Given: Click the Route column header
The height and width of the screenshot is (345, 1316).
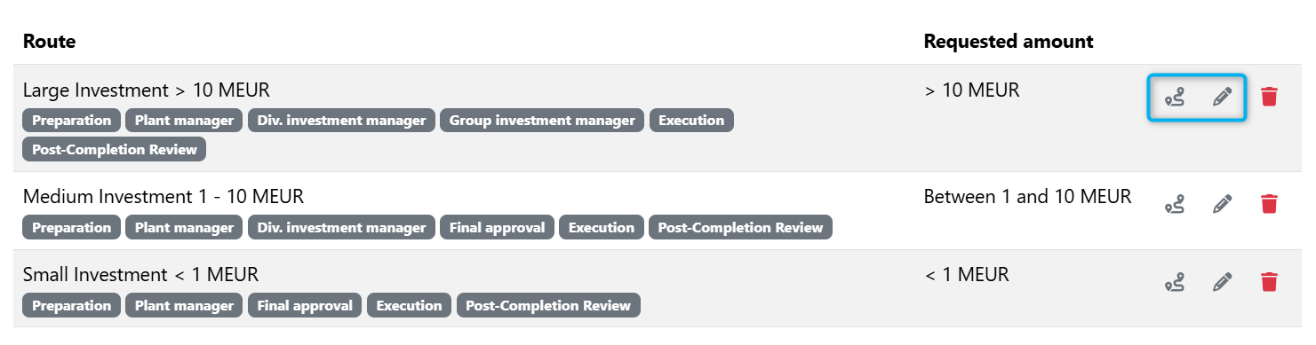Looking at the screenshot, I should [49, 41].
